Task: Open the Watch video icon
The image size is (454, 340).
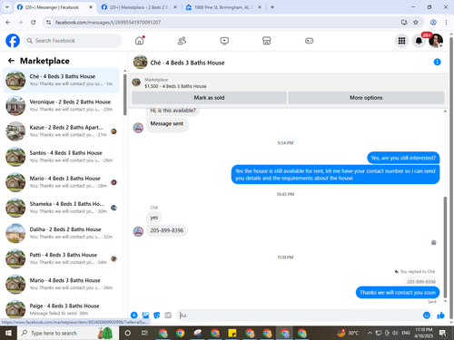Action: pos(224,41)
